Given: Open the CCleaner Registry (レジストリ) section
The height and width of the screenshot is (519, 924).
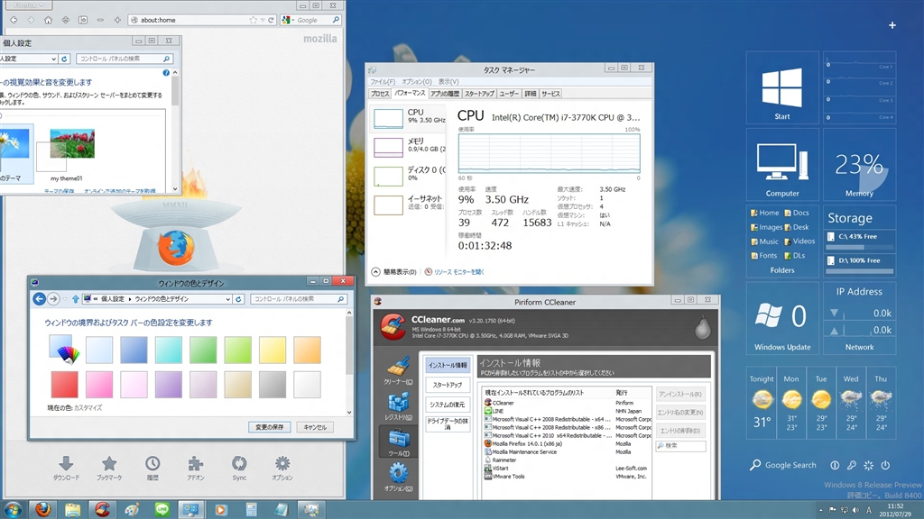Looking at the screenshot, I should 398,405.
